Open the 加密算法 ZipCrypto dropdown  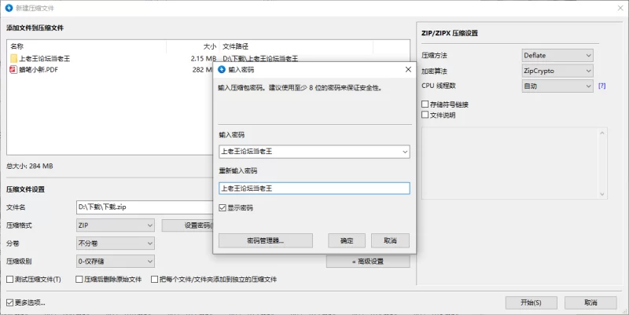pyautogui.click(x=557, y=71)
